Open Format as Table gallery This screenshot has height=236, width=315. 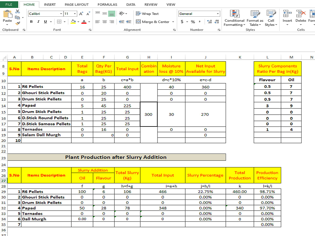coord(255,18)
